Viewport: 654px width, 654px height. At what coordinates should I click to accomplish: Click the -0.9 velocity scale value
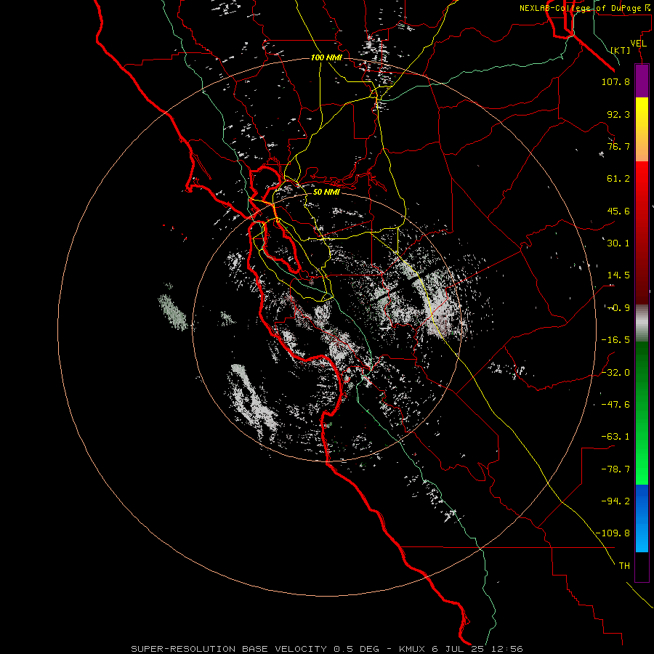[x=618, y=308]
